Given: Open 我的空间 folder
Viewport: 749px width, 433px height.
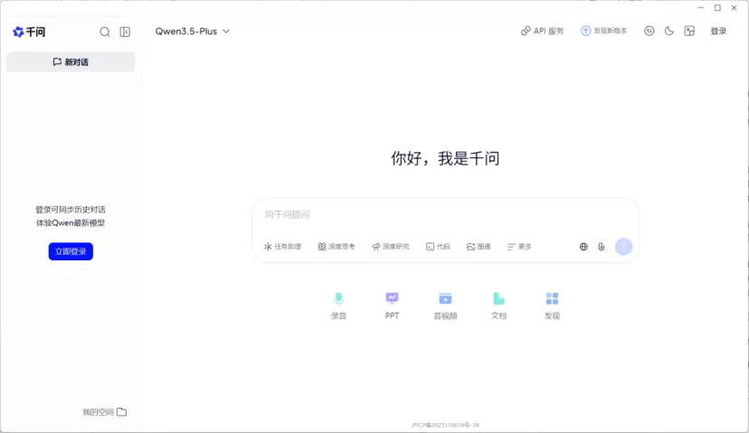Looking at the screenshot, I should (105, 412).
